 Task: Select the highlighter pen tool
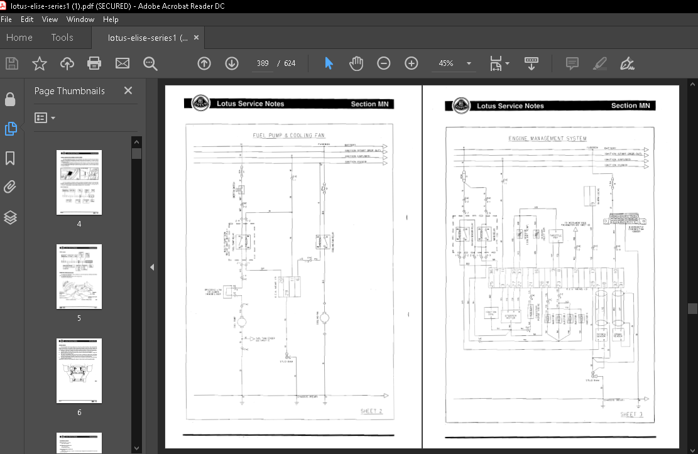[x=600, y=63]
